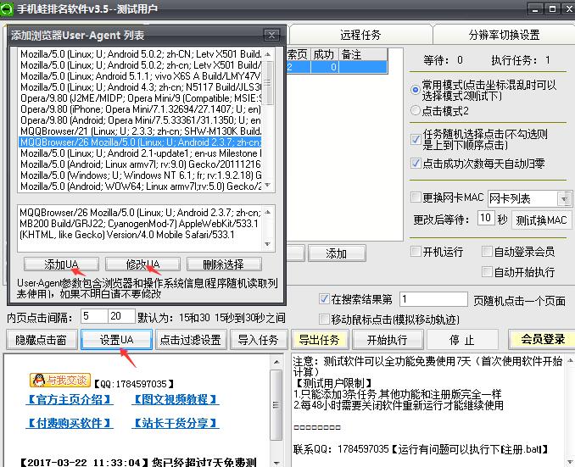Check the 自动登录会员 option

pyautogui.click(x=487, y=252)
